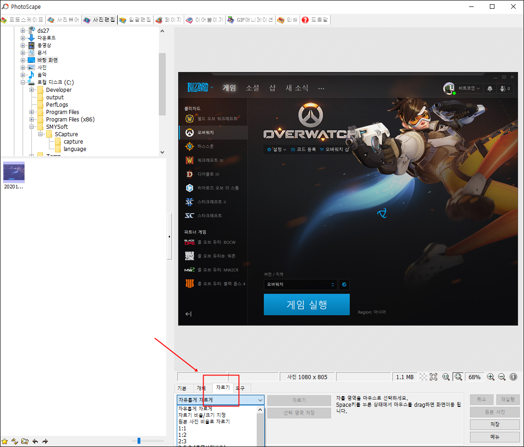
Task: Select the 사진편집 tab
Action: point(99,20)
